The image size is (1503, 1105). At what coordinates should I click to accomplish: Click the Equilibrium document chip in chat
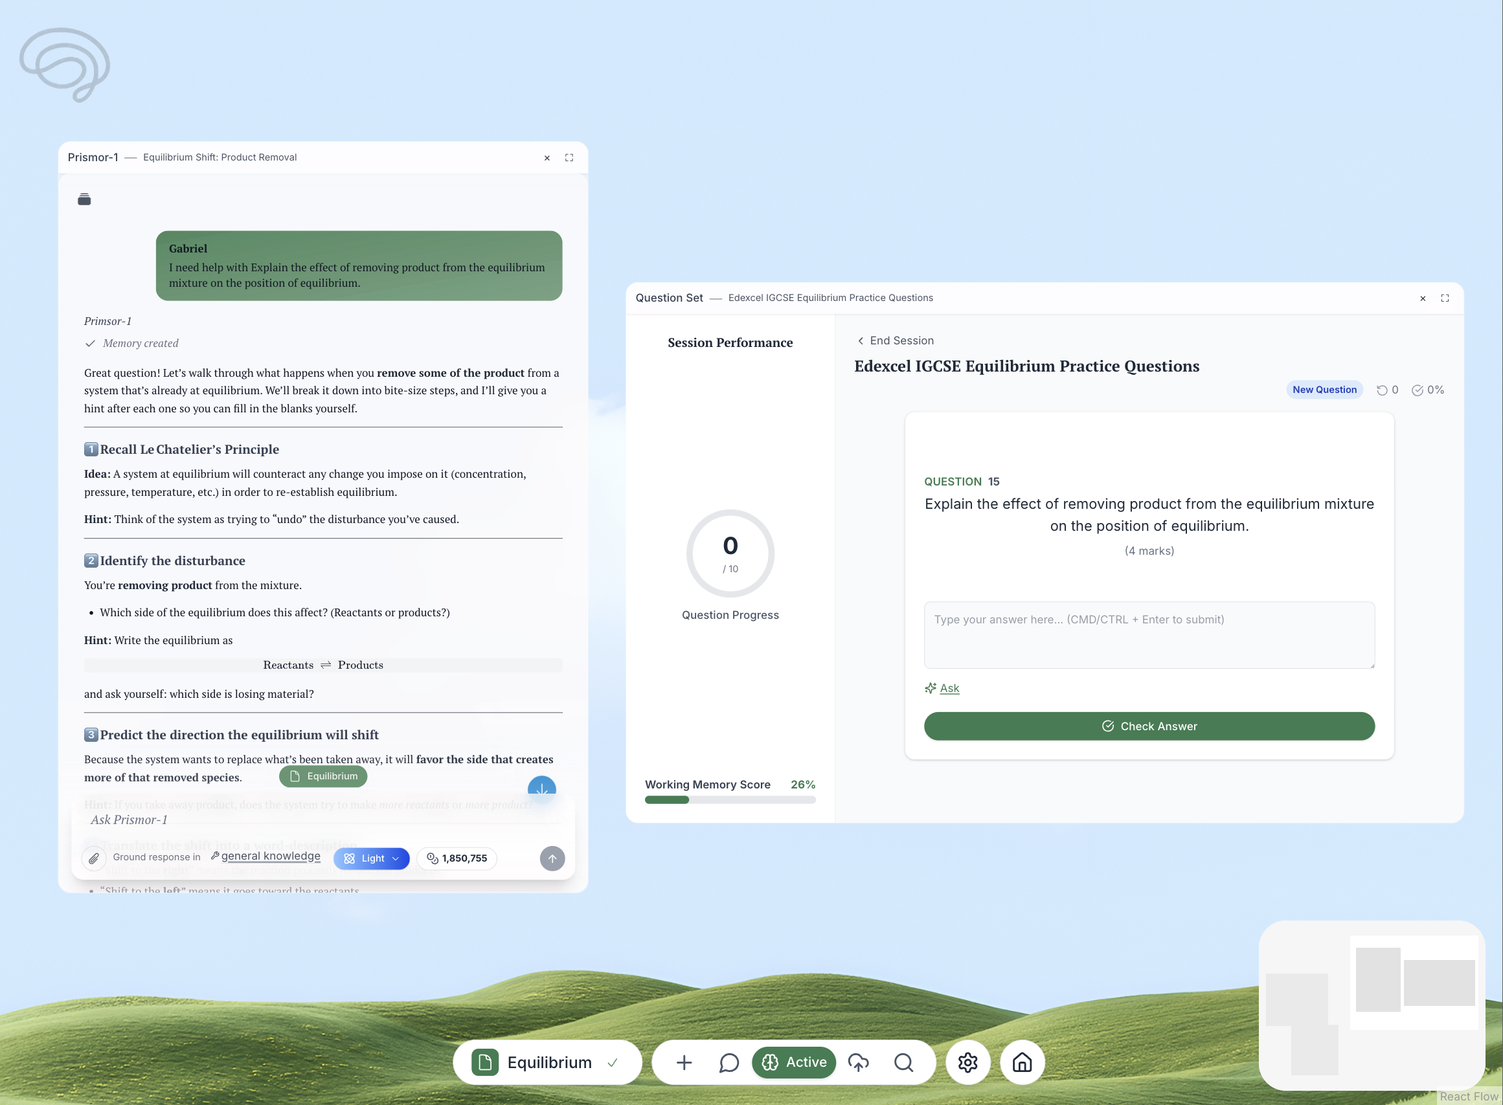click(323, 776)
